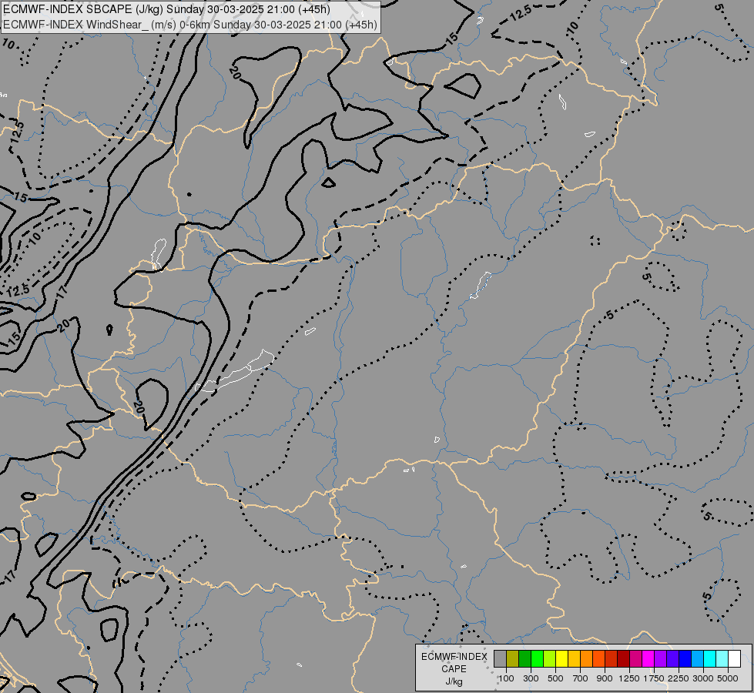
Task: Click the 1750 legend scale value
Action: coord(654,678)
